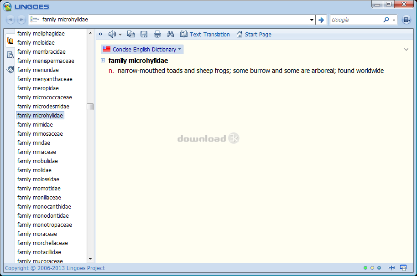Viewport: 417px width, 276px height.
Task: Click the mini window icon in status bar
Action: tap(403, 268)
